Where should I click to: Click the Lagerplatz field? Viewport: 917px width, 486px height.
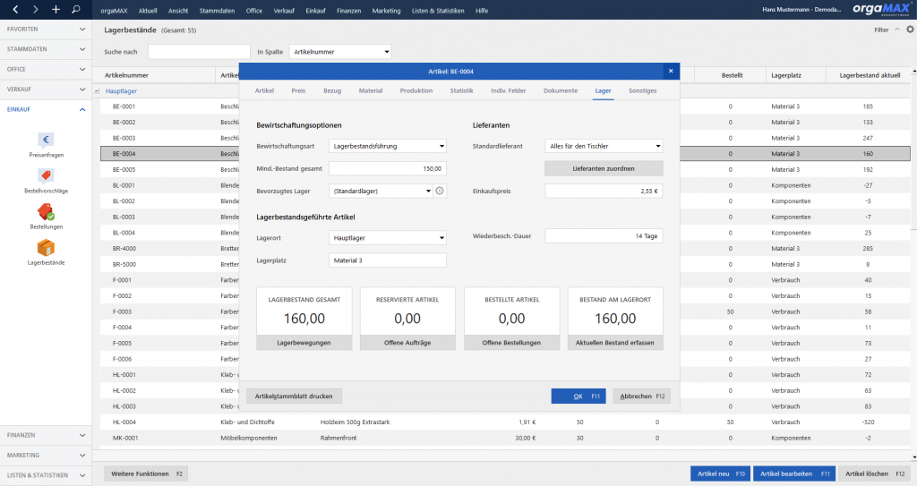tap(388, 260)
